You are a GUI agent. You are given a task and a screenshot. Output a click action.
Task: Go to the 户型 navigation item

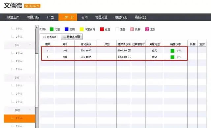coord(50,17)
